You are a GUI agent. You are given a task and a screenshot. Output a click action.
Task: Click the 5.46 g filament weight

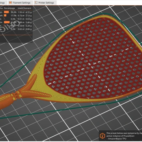pyautogui.click(x=28, y=22)
